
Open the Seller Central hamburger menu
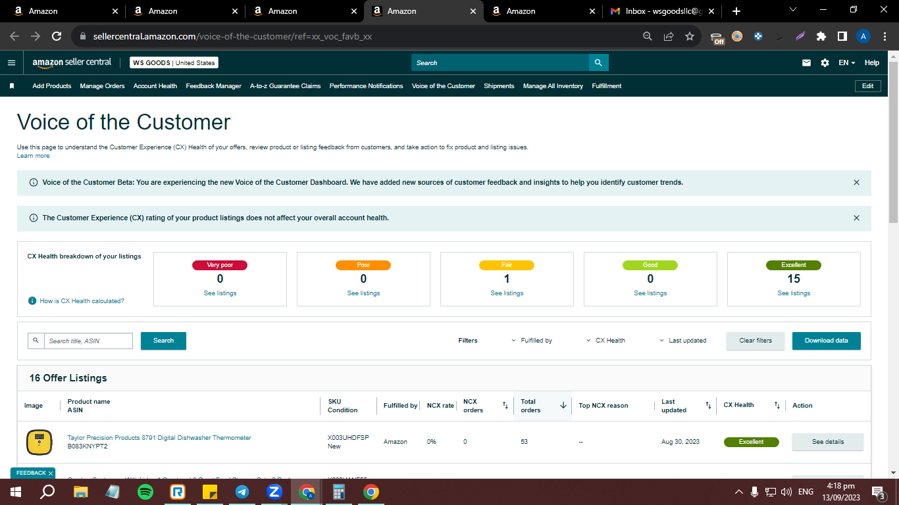[11, 63]
